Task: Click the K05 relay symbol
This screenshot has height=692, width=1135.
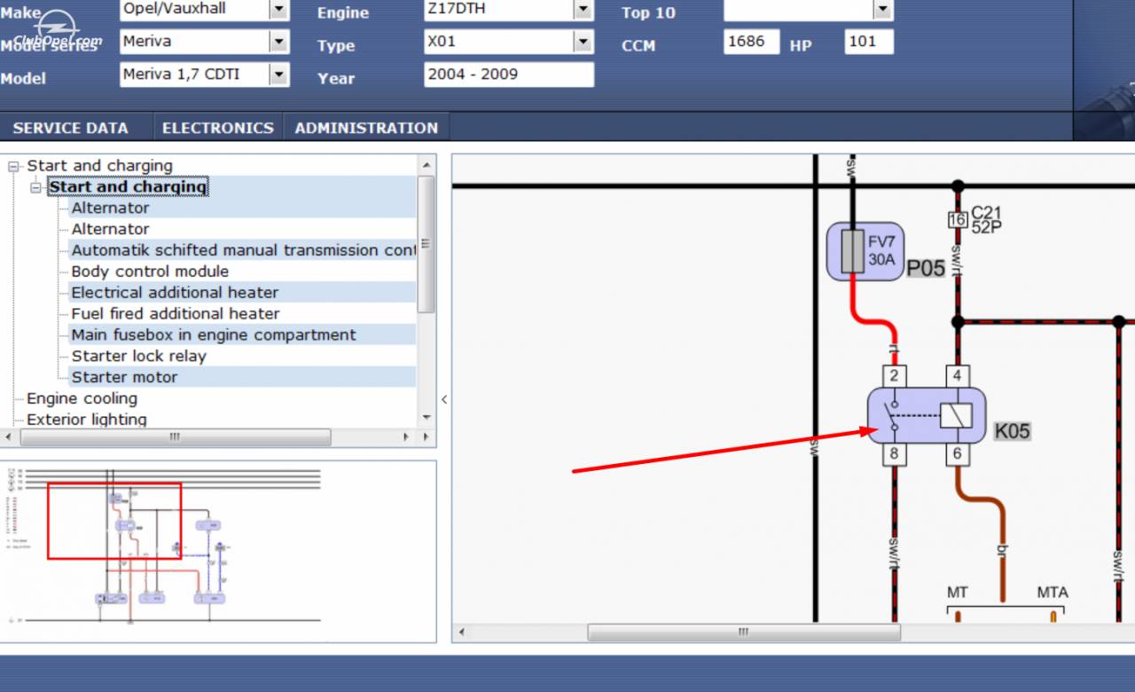Action: [927, 416]
